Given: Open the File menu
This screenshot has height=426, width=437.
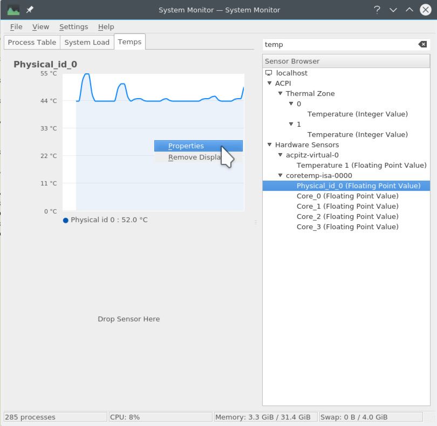Looking at the screenshot, I should (x=16, y=27).
